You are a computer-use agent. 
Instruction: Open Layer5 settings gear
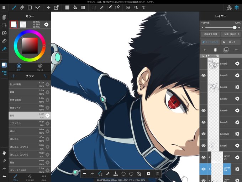click(237, 64)
